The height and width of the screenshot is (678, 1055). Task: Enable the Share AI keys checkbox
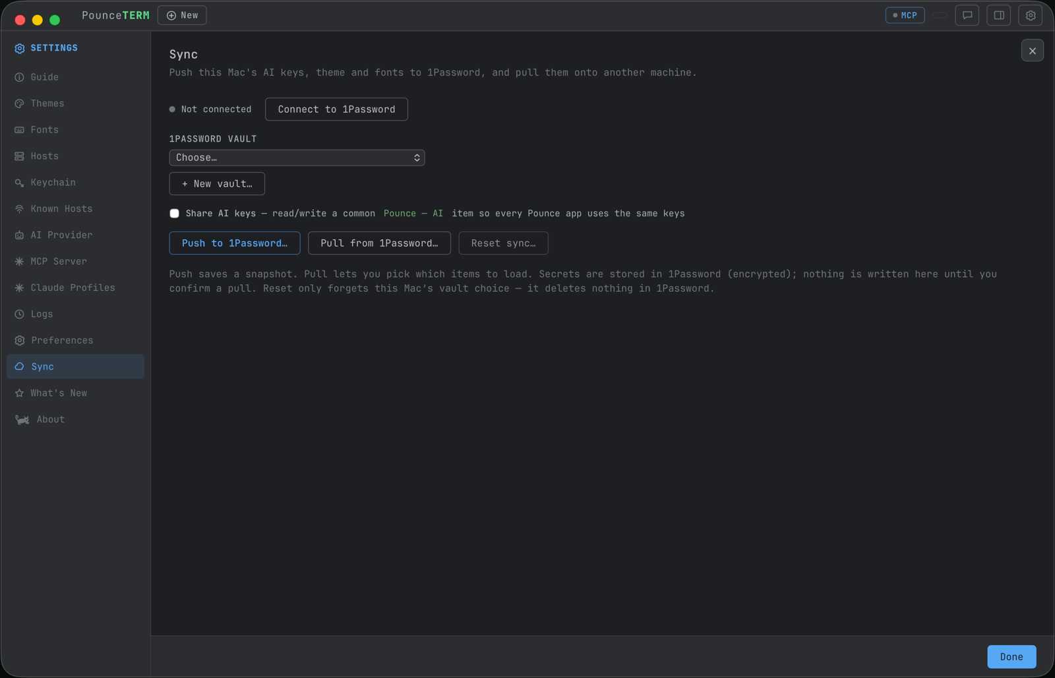click(x=175, y=214)
